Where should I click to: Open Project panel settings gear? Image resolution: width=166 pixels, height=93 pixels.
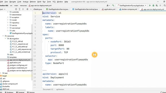tap(27, 9)
